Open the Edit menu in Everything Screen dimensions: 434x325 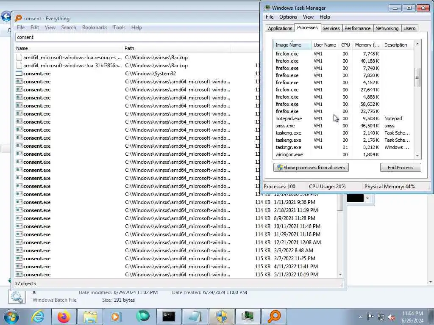click(x=35, y=28)
